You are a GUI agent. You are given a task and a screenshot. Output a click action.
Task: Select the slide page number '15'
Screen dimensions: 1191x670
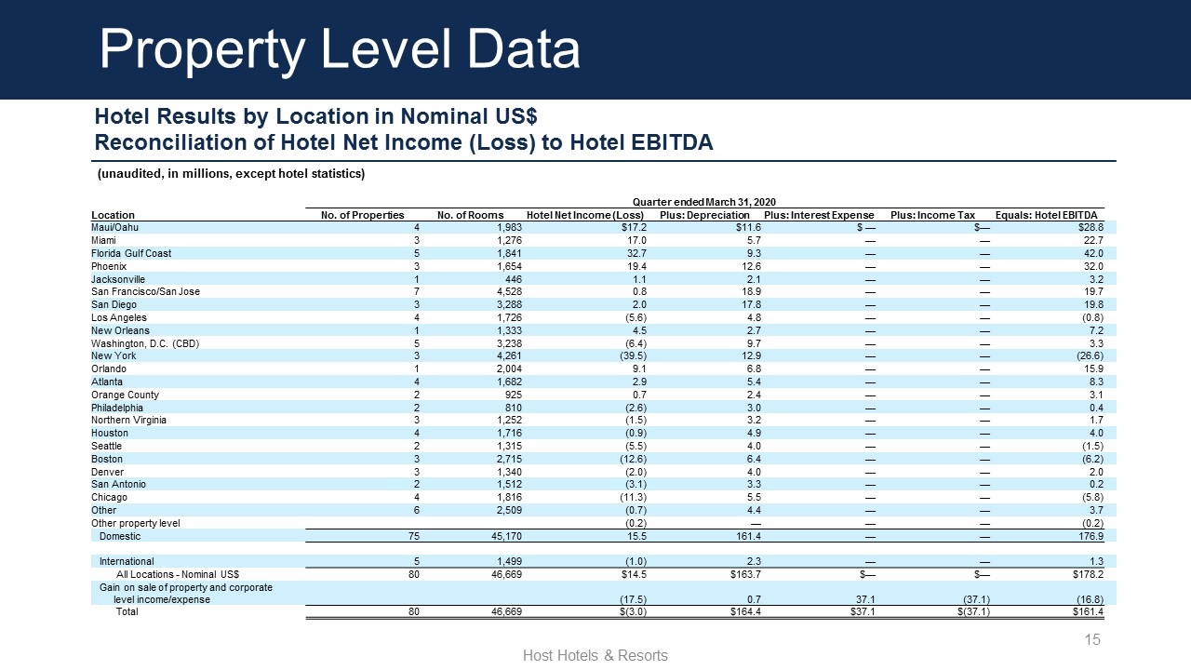pos(1093,639)
